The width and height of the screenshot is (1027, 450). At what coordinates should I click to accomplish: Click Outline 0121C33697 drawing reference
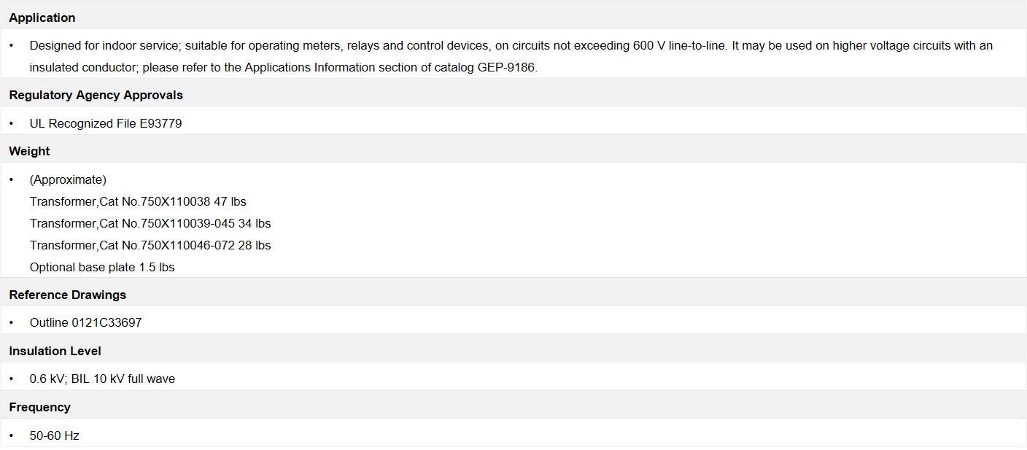86,322
